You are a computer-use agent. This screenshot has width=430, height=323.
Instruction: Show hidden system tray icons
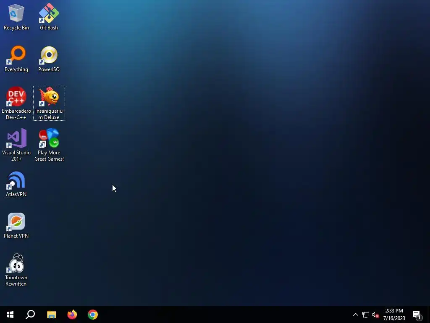pos(355,315)
